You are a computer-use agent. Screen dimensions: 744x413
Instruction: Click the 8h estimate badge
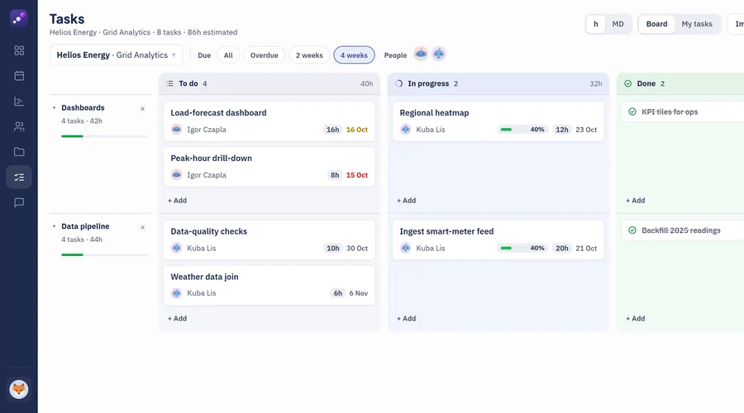tap(335, 175)
